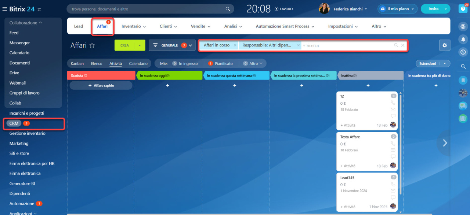Click mail icon on Testa Affare card
470x215 pixels.
[393, 150]
